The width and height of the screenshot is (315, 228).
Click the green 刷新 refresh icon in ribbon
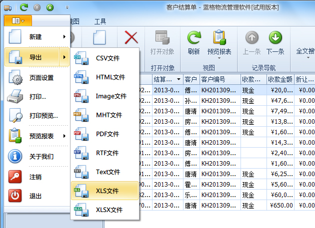pyautogui.click(x=193, y=38)
